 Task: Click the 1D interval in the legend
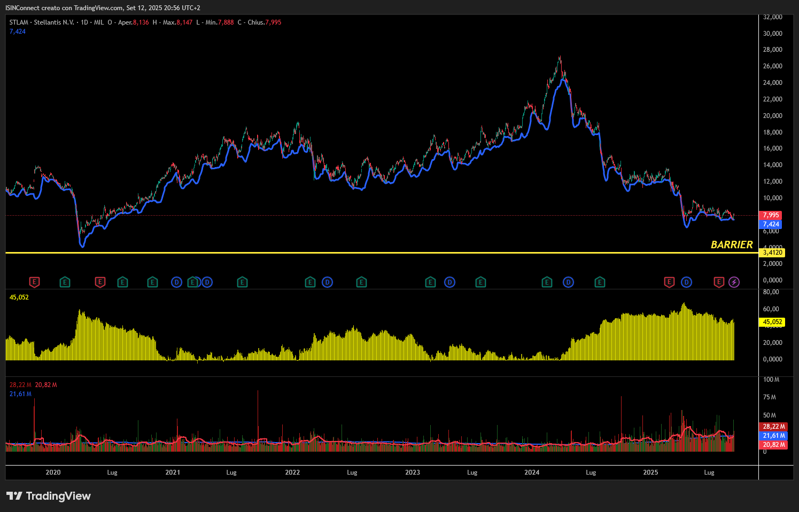coord(84,22)
